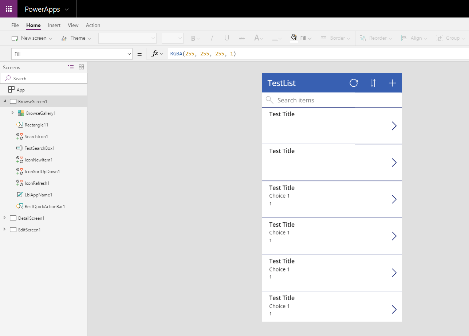Switch to the View tab
Screen dimensions: 469x336
[73, 25]
